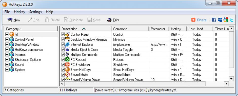
Task: Click the Internet Explorer row icon
Action: click(x=67, y=44)
